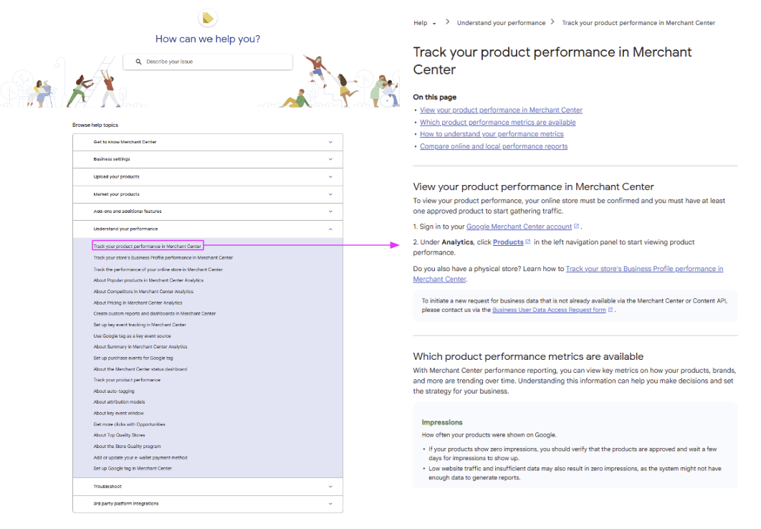Jump to 'Compare online and local performance reports'
This screenshot has width=761, height=529.
coord(494,146)
